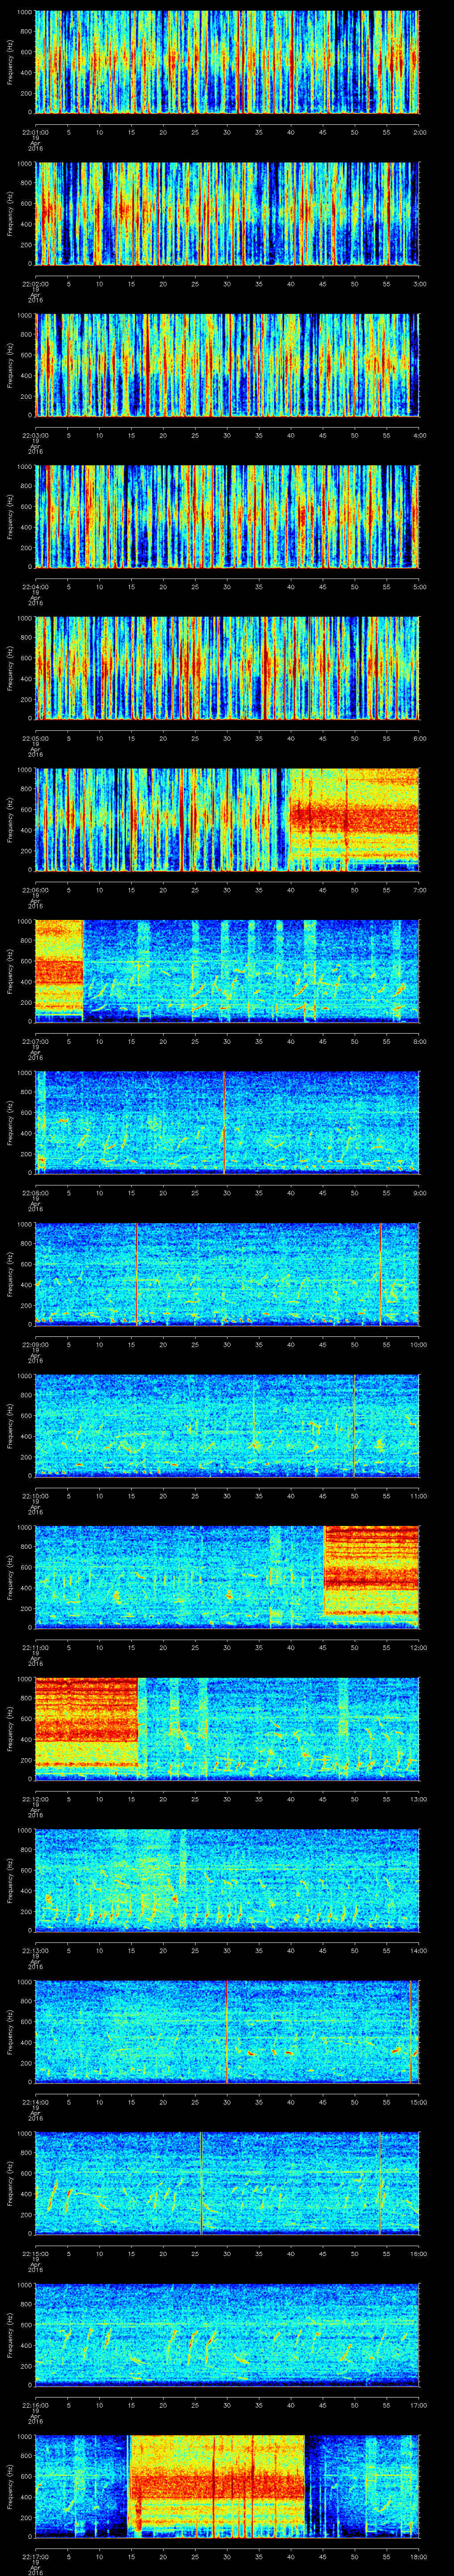Screen dimensions: 454x2576
Task: Select the 12:00 end time label
Action: (419, 1647)
